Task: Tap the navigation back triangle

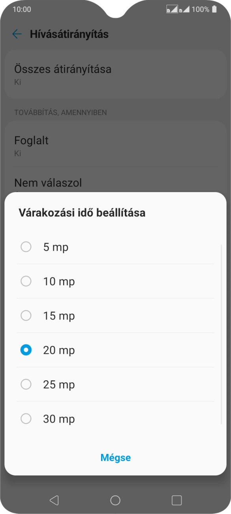Action: point(54,500)
